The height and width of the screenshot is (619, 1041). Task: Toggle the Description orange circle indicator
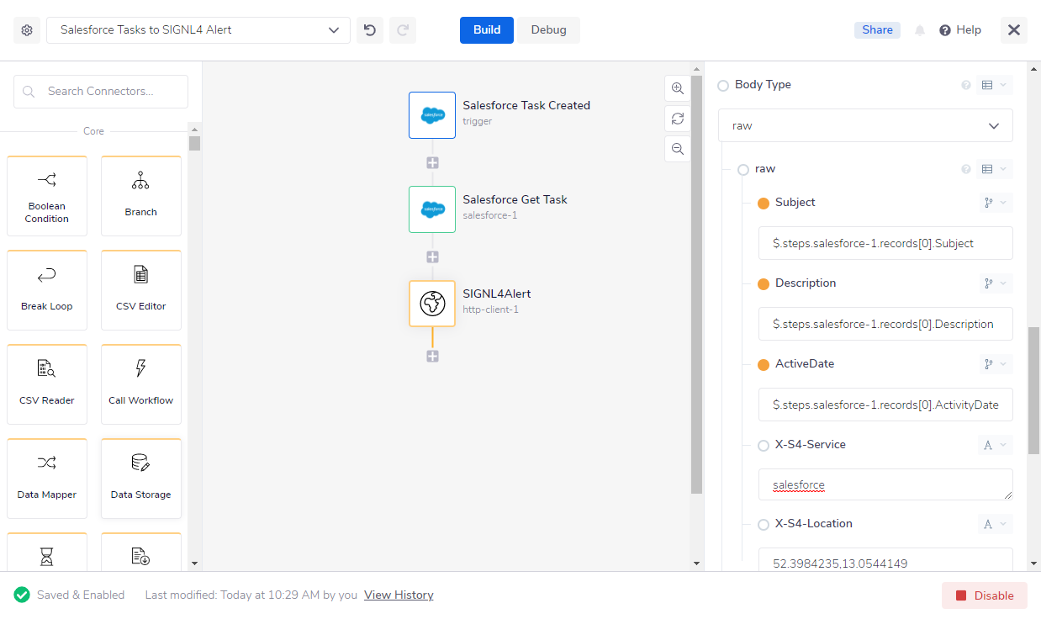764,284
